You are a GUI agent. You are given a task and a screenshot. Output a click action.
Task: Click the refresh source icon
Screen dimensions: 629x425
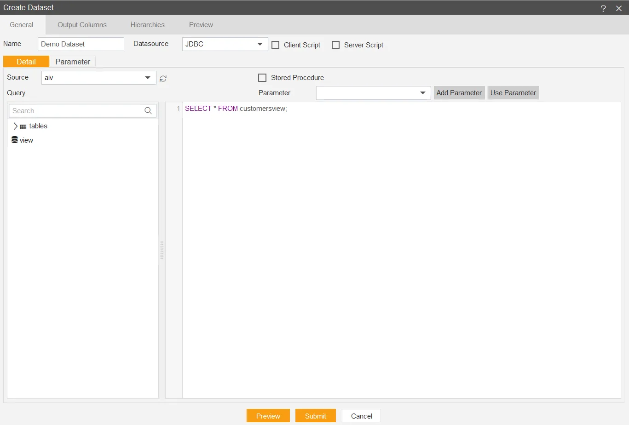[x=163, y=79]
